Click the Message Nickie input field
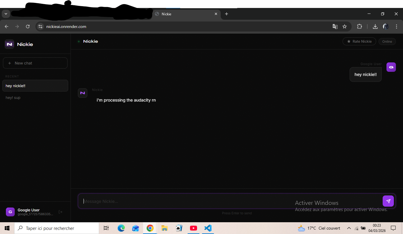The image size is (403, 234). coord(177,201)
